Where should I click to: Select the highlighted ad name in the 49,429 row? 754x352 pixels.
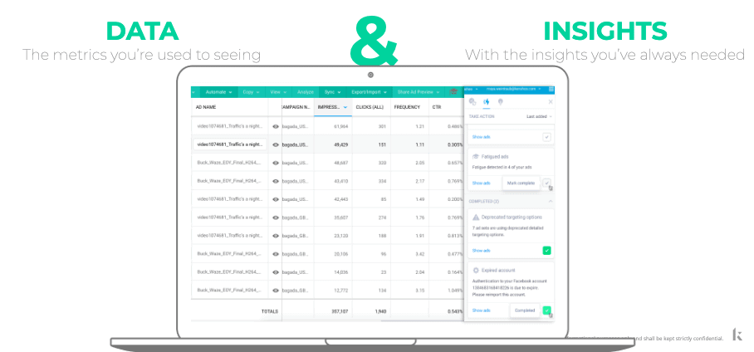(x=230, y=144)
